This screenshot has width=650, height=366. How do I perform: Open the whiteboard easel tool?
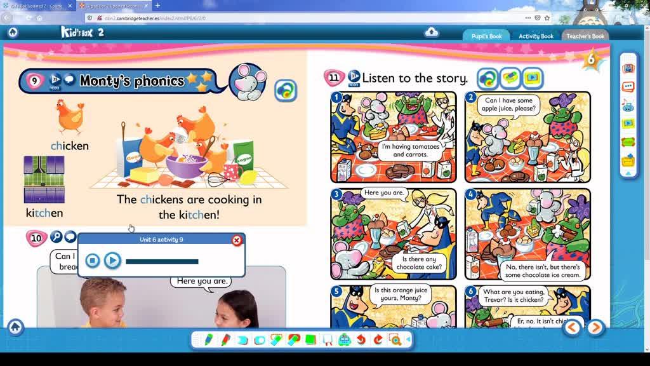pyautogui.click(x=328, y=341)
